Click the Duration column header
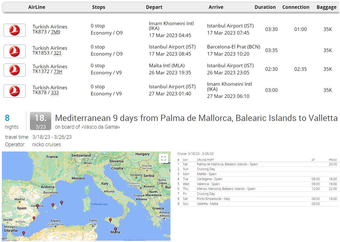The width and height of the screenshot is (340, 242). (x=265, y=7)
